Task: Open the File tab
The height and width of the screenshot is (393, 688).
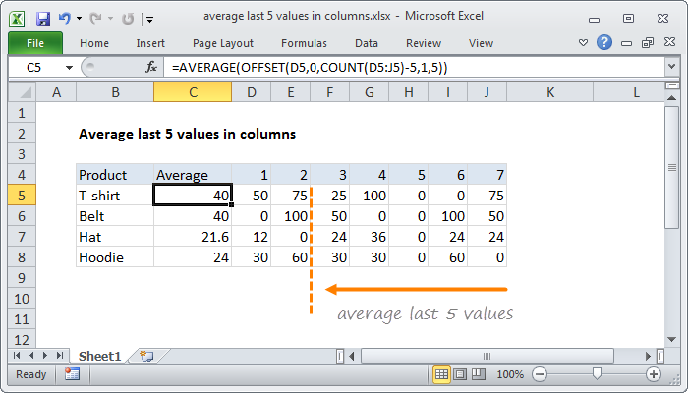Action: point(35,43)
